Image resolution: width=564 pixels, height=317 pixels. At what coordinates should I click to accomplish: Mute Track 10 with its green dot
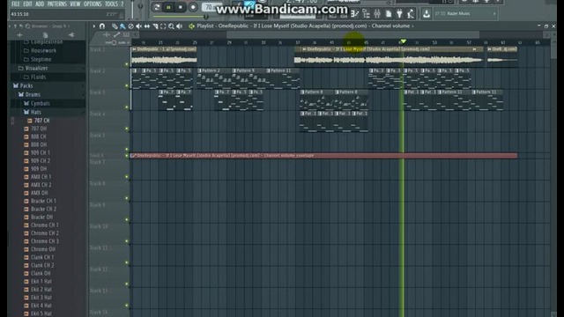tap(127, 241)
